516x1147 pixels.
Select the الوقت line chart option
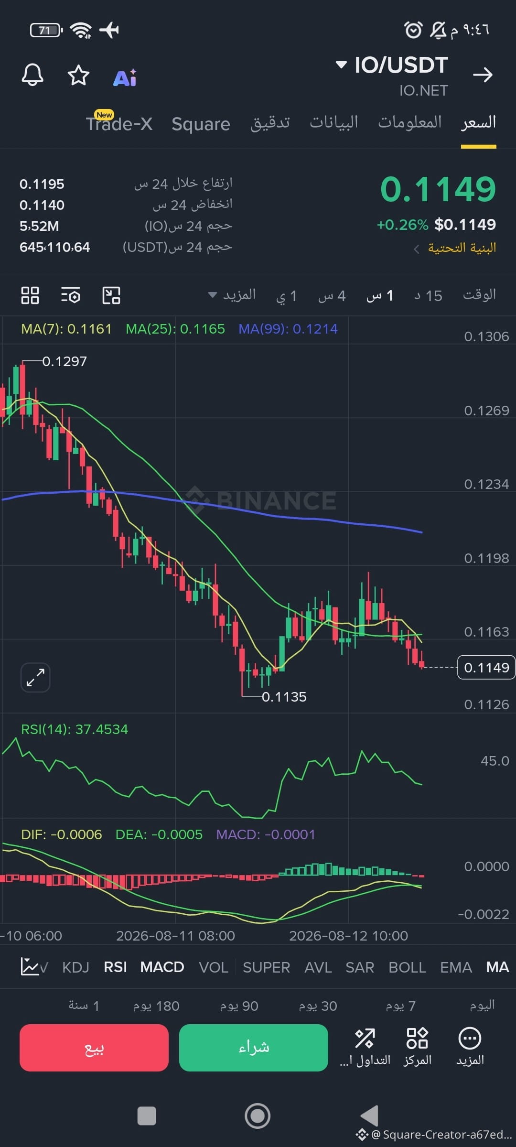tap(479, 295)
